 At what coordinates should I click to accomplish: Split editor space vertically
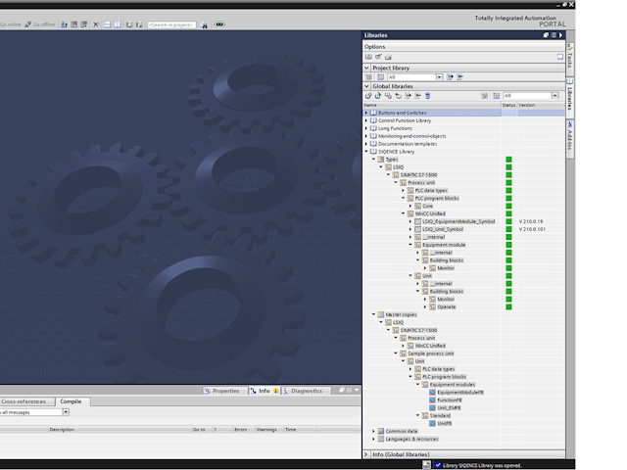click(118, 24)
